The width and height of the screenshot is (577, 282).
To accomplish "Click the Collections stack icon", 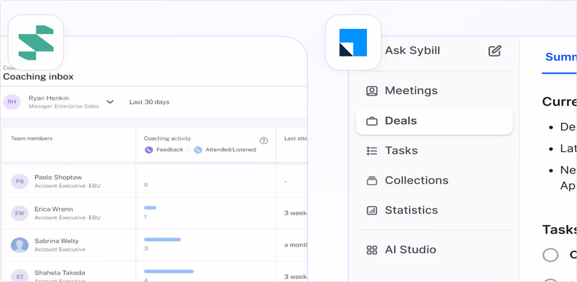I will click(372, 181).
